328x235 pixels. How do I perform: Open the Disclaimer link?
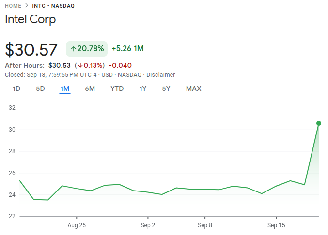click(161, 75)
